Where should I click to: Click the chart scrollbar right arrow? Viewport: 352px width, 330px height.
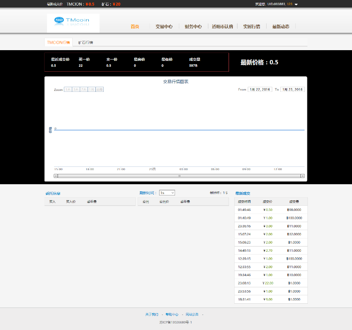pyautogui.click(x=302, y=176)
